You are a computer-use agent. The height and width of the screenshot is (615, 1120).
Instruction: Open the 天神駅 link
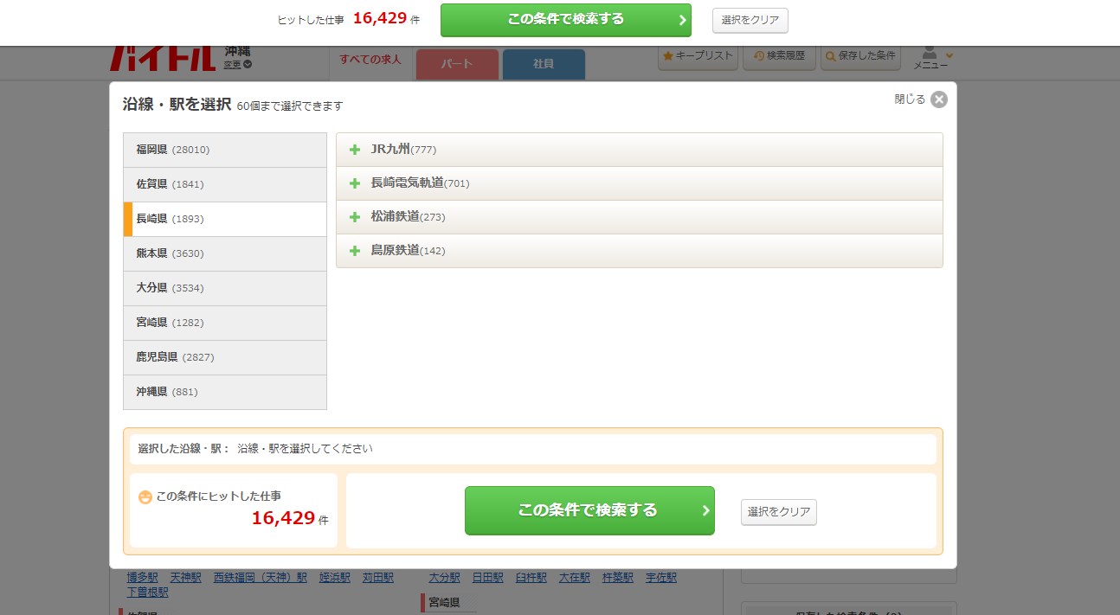pos(186,578)
